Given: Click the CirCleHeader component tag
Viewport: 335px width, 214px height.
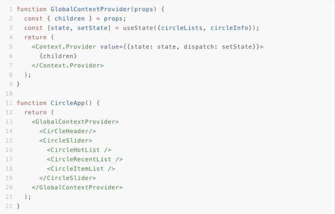Looking at the screenshot, I should (x=68, y=131).
